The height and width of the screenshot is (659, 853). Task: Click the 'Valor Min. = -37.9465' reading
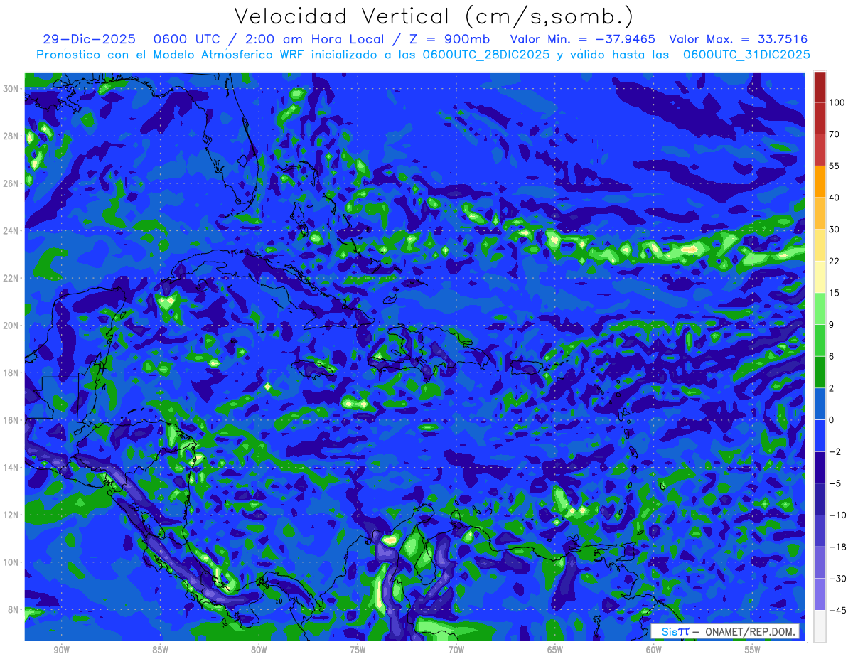coord(583,40)
